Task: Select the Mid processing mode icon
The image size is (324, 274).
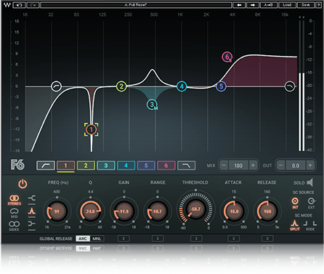Action: 15,212
